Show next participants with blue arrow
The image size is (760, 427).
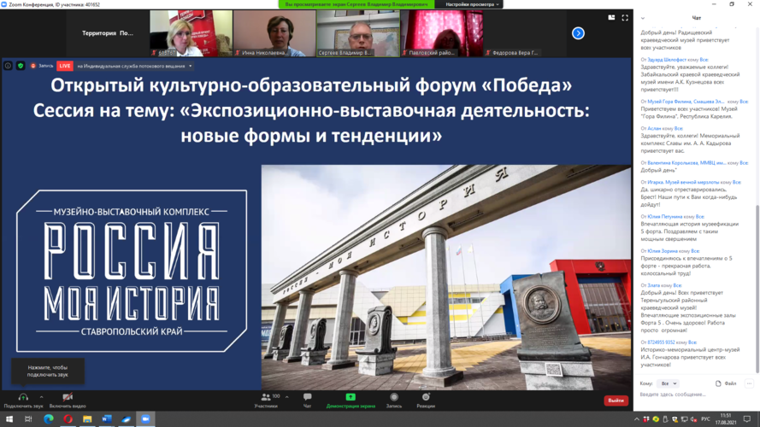[578, 33]
